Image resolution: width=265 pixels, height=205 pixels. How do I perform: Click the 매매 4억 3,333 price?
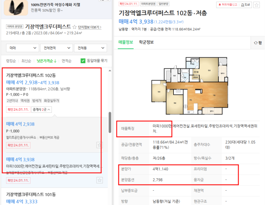22,202
